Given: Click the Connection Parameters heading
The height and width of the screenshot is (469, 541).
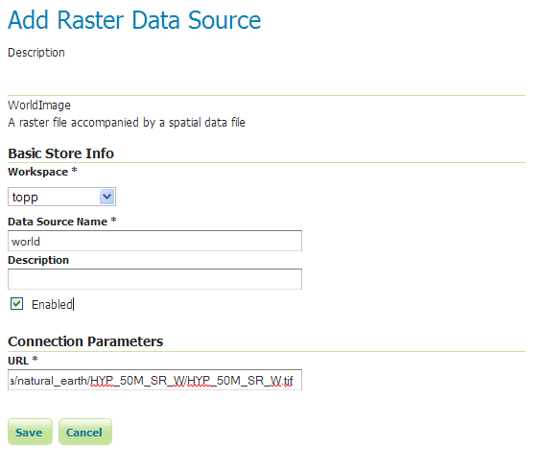Looking at the screenshot, I should tap(85, 341).
